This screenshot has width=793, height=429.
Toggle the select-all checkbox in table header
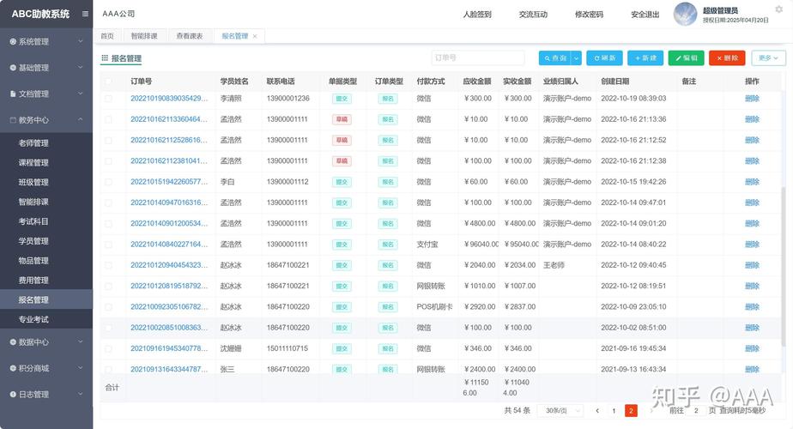[108, 82]
